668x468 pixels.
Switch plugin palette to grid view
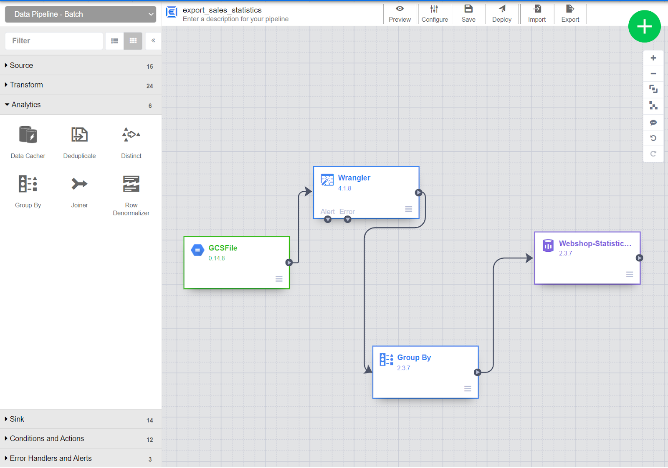(x=133, y=41)
